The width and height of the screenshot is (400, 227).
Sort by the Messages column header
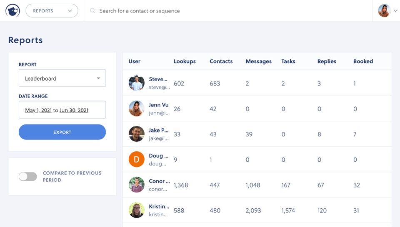pos(259,62)
